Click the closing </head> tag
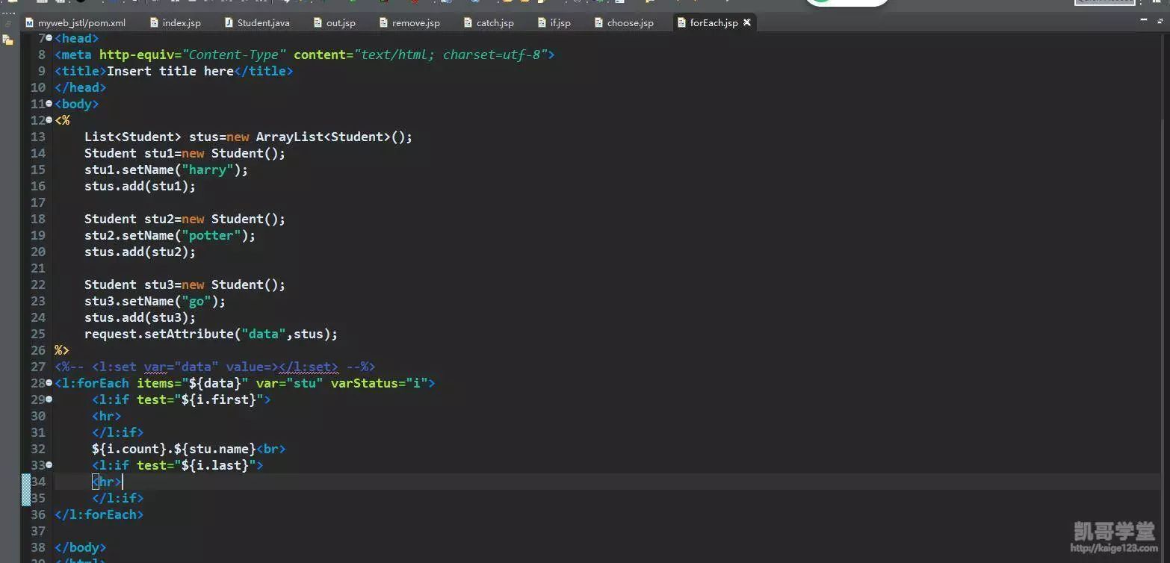Viewport: 1170px width, 563px height. pos(81,87)
